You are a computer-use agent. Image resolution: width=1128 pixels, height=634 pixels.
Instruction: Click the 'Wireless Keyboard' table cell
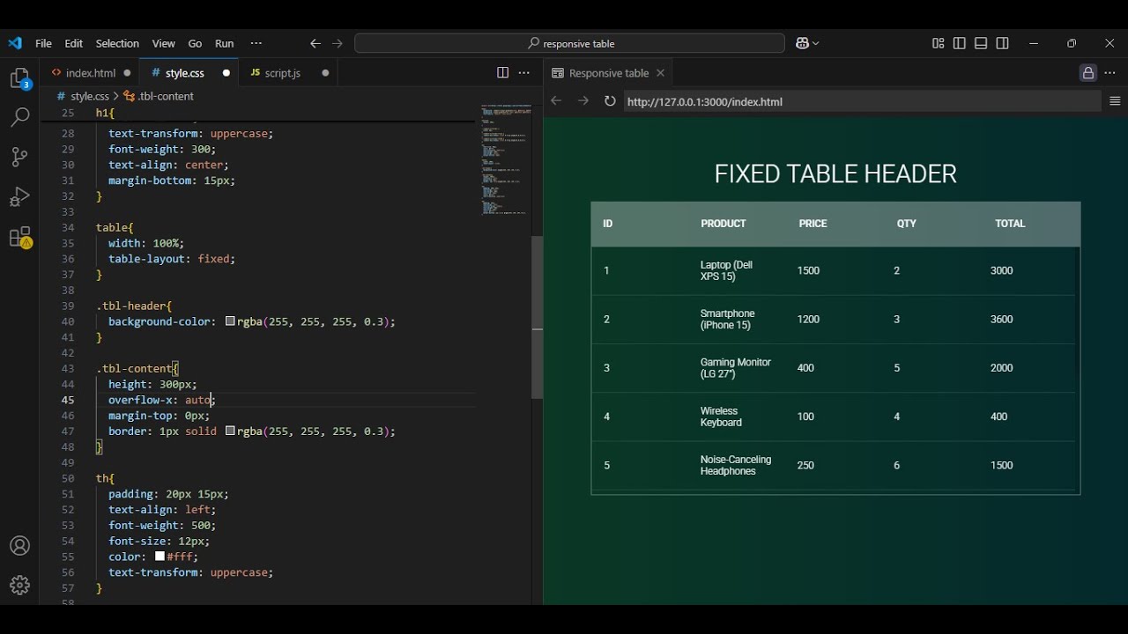[722, 417]
